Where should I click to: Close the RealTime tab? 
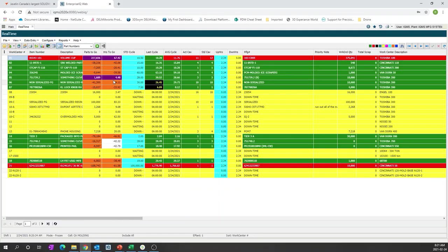[x=33, y=27]
